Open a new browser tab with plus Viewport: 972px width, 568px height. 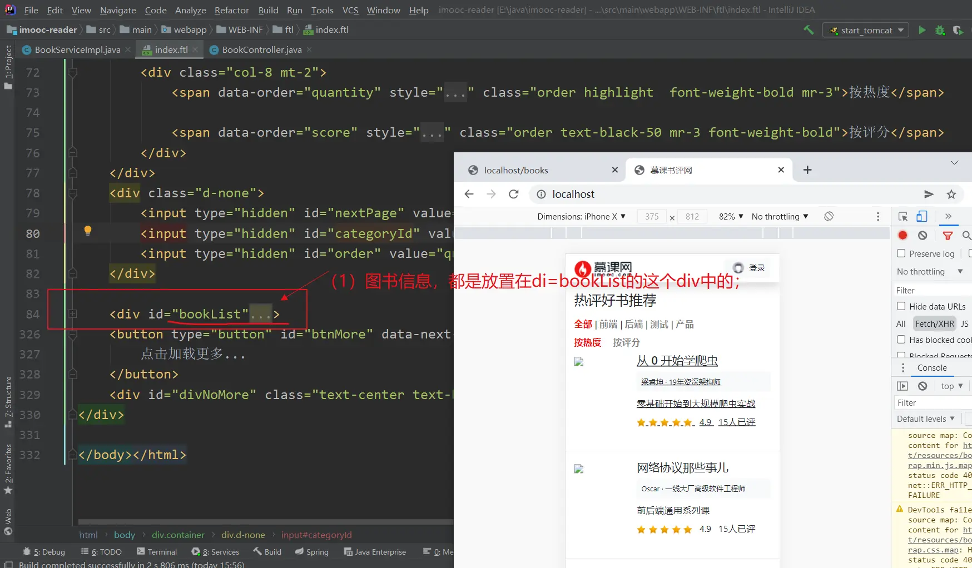coord(807,170)
